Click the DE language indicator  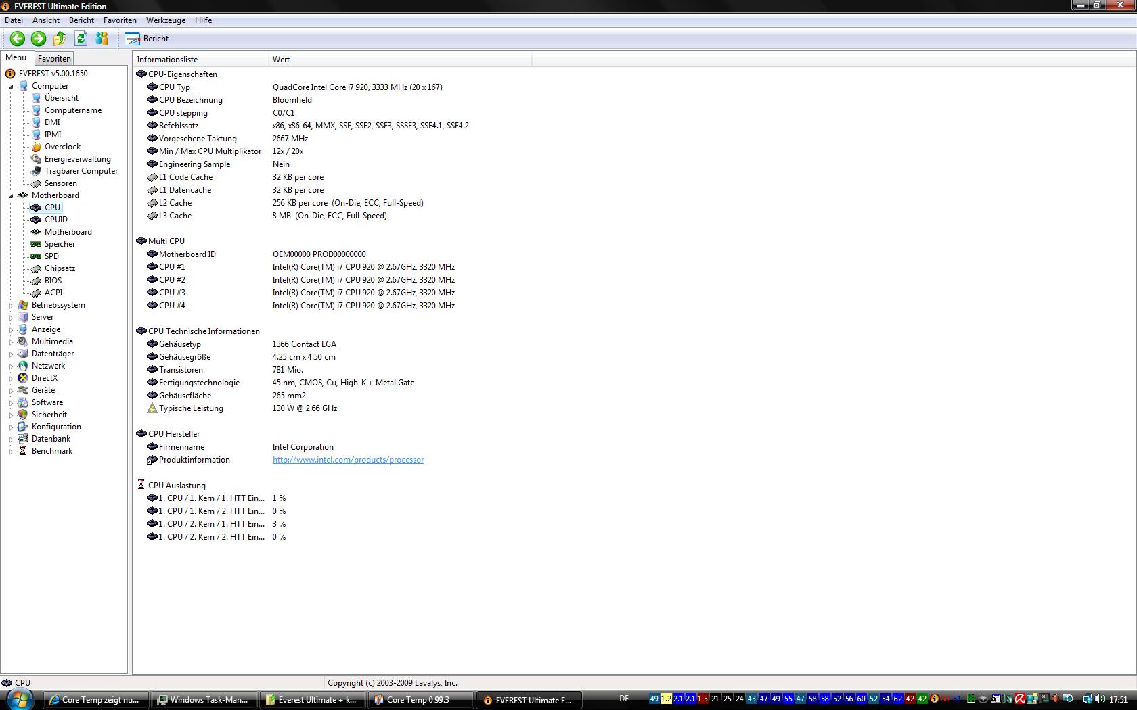tap(624, 699)
